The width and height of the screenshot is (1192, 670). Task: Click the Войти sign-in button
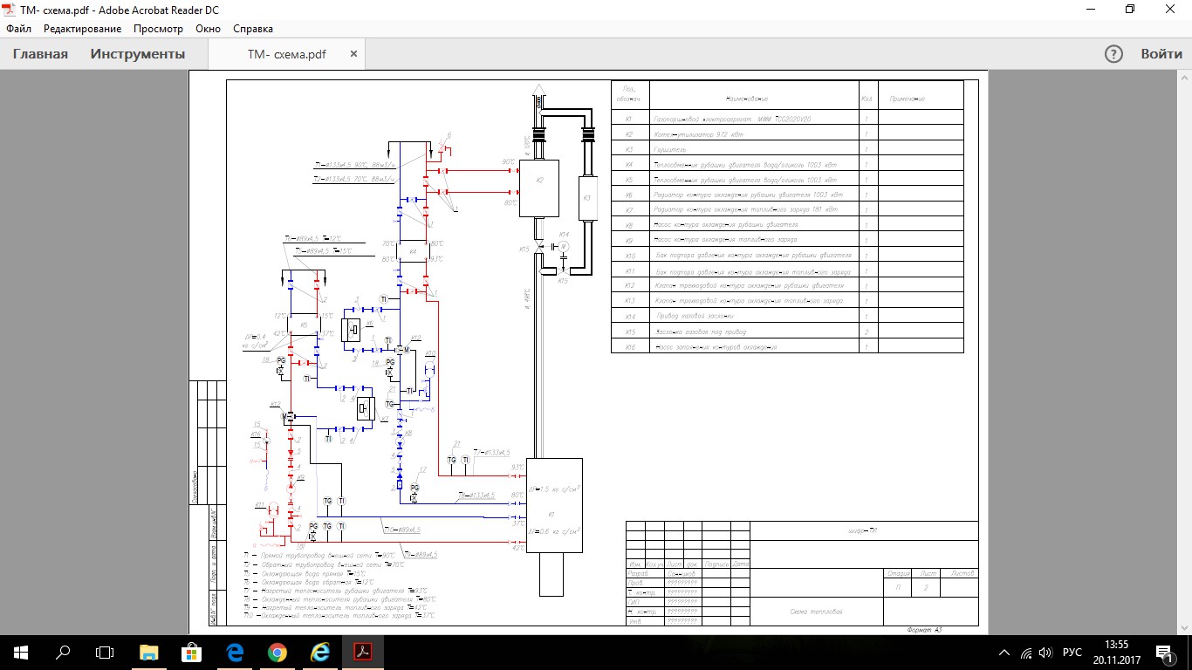tap(1161, 54)
